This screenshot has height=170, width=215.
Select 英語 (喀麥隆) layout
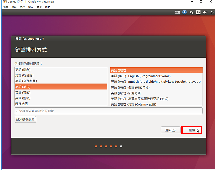coord(61,75)
